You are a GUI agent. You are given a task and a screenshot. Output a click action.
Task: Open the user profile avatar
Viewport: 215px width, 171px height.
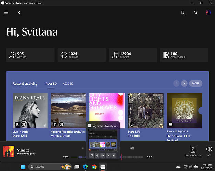click(208, 12)
